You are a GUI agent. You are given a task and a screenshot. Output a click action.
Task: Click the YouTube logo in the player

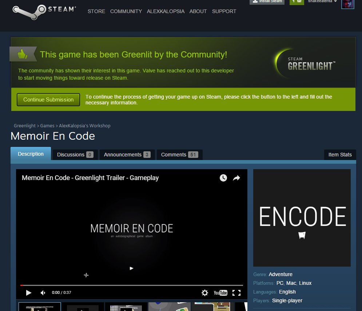point(220,293)
